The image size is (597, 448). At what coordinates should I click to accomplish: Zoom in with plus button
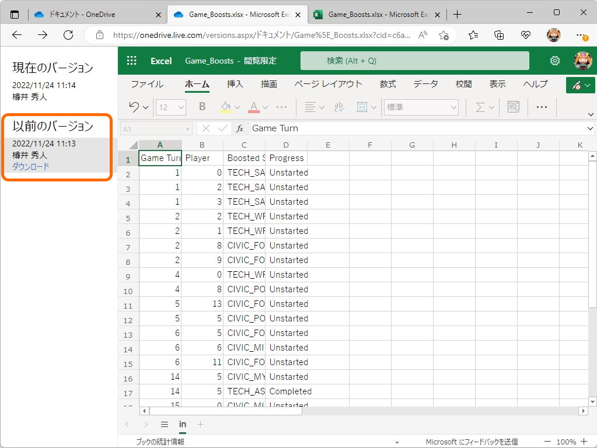(584, 442)
